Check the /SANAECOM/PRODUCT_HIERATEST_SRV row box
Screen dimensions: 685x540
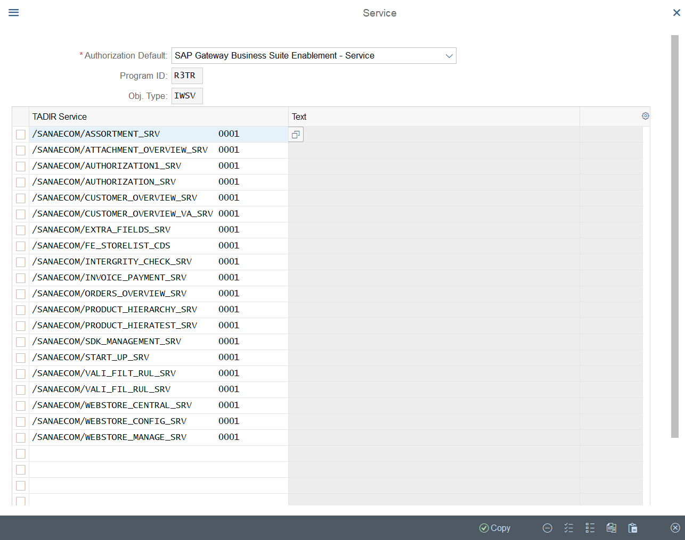(21, 326)
